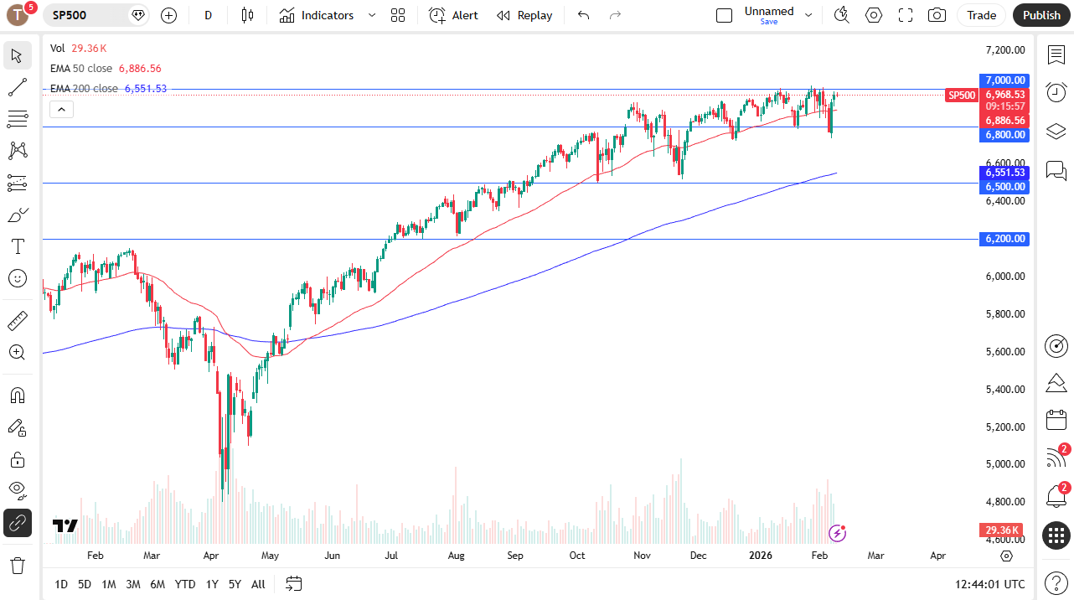Open the D timeframe interval selector
1074x600 pixels.
(x=209, y=15)
